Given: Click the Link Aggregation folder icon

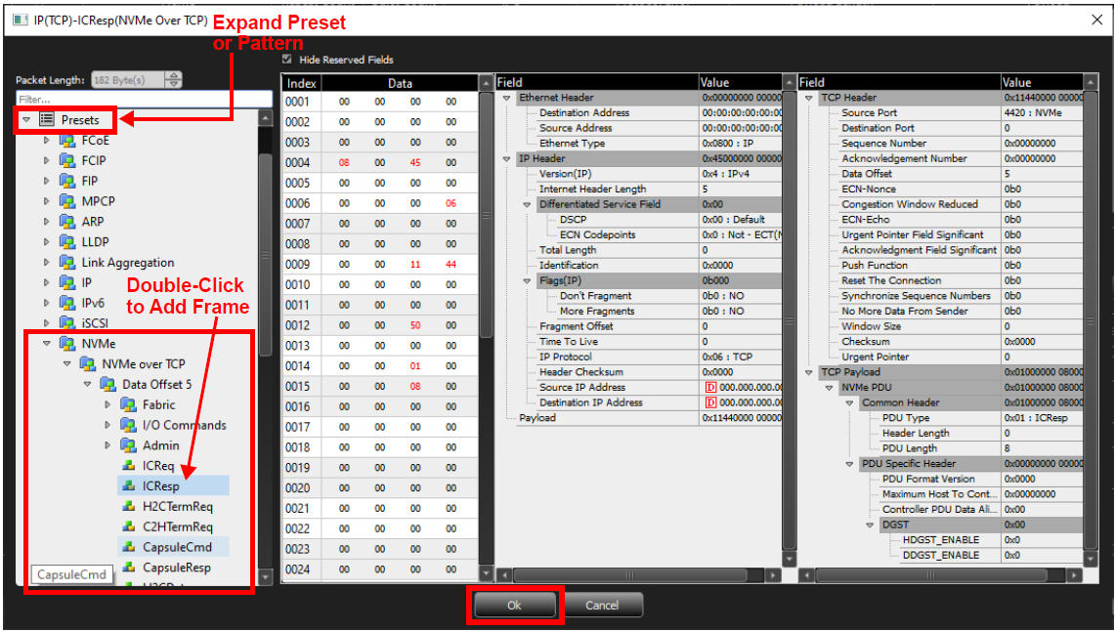Looking at the screenshot, I should click(x=67, y=263).
